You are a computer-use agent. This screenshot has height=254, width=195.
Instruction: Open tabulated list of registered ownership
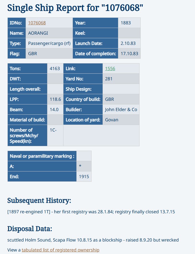tap(60, 250)
